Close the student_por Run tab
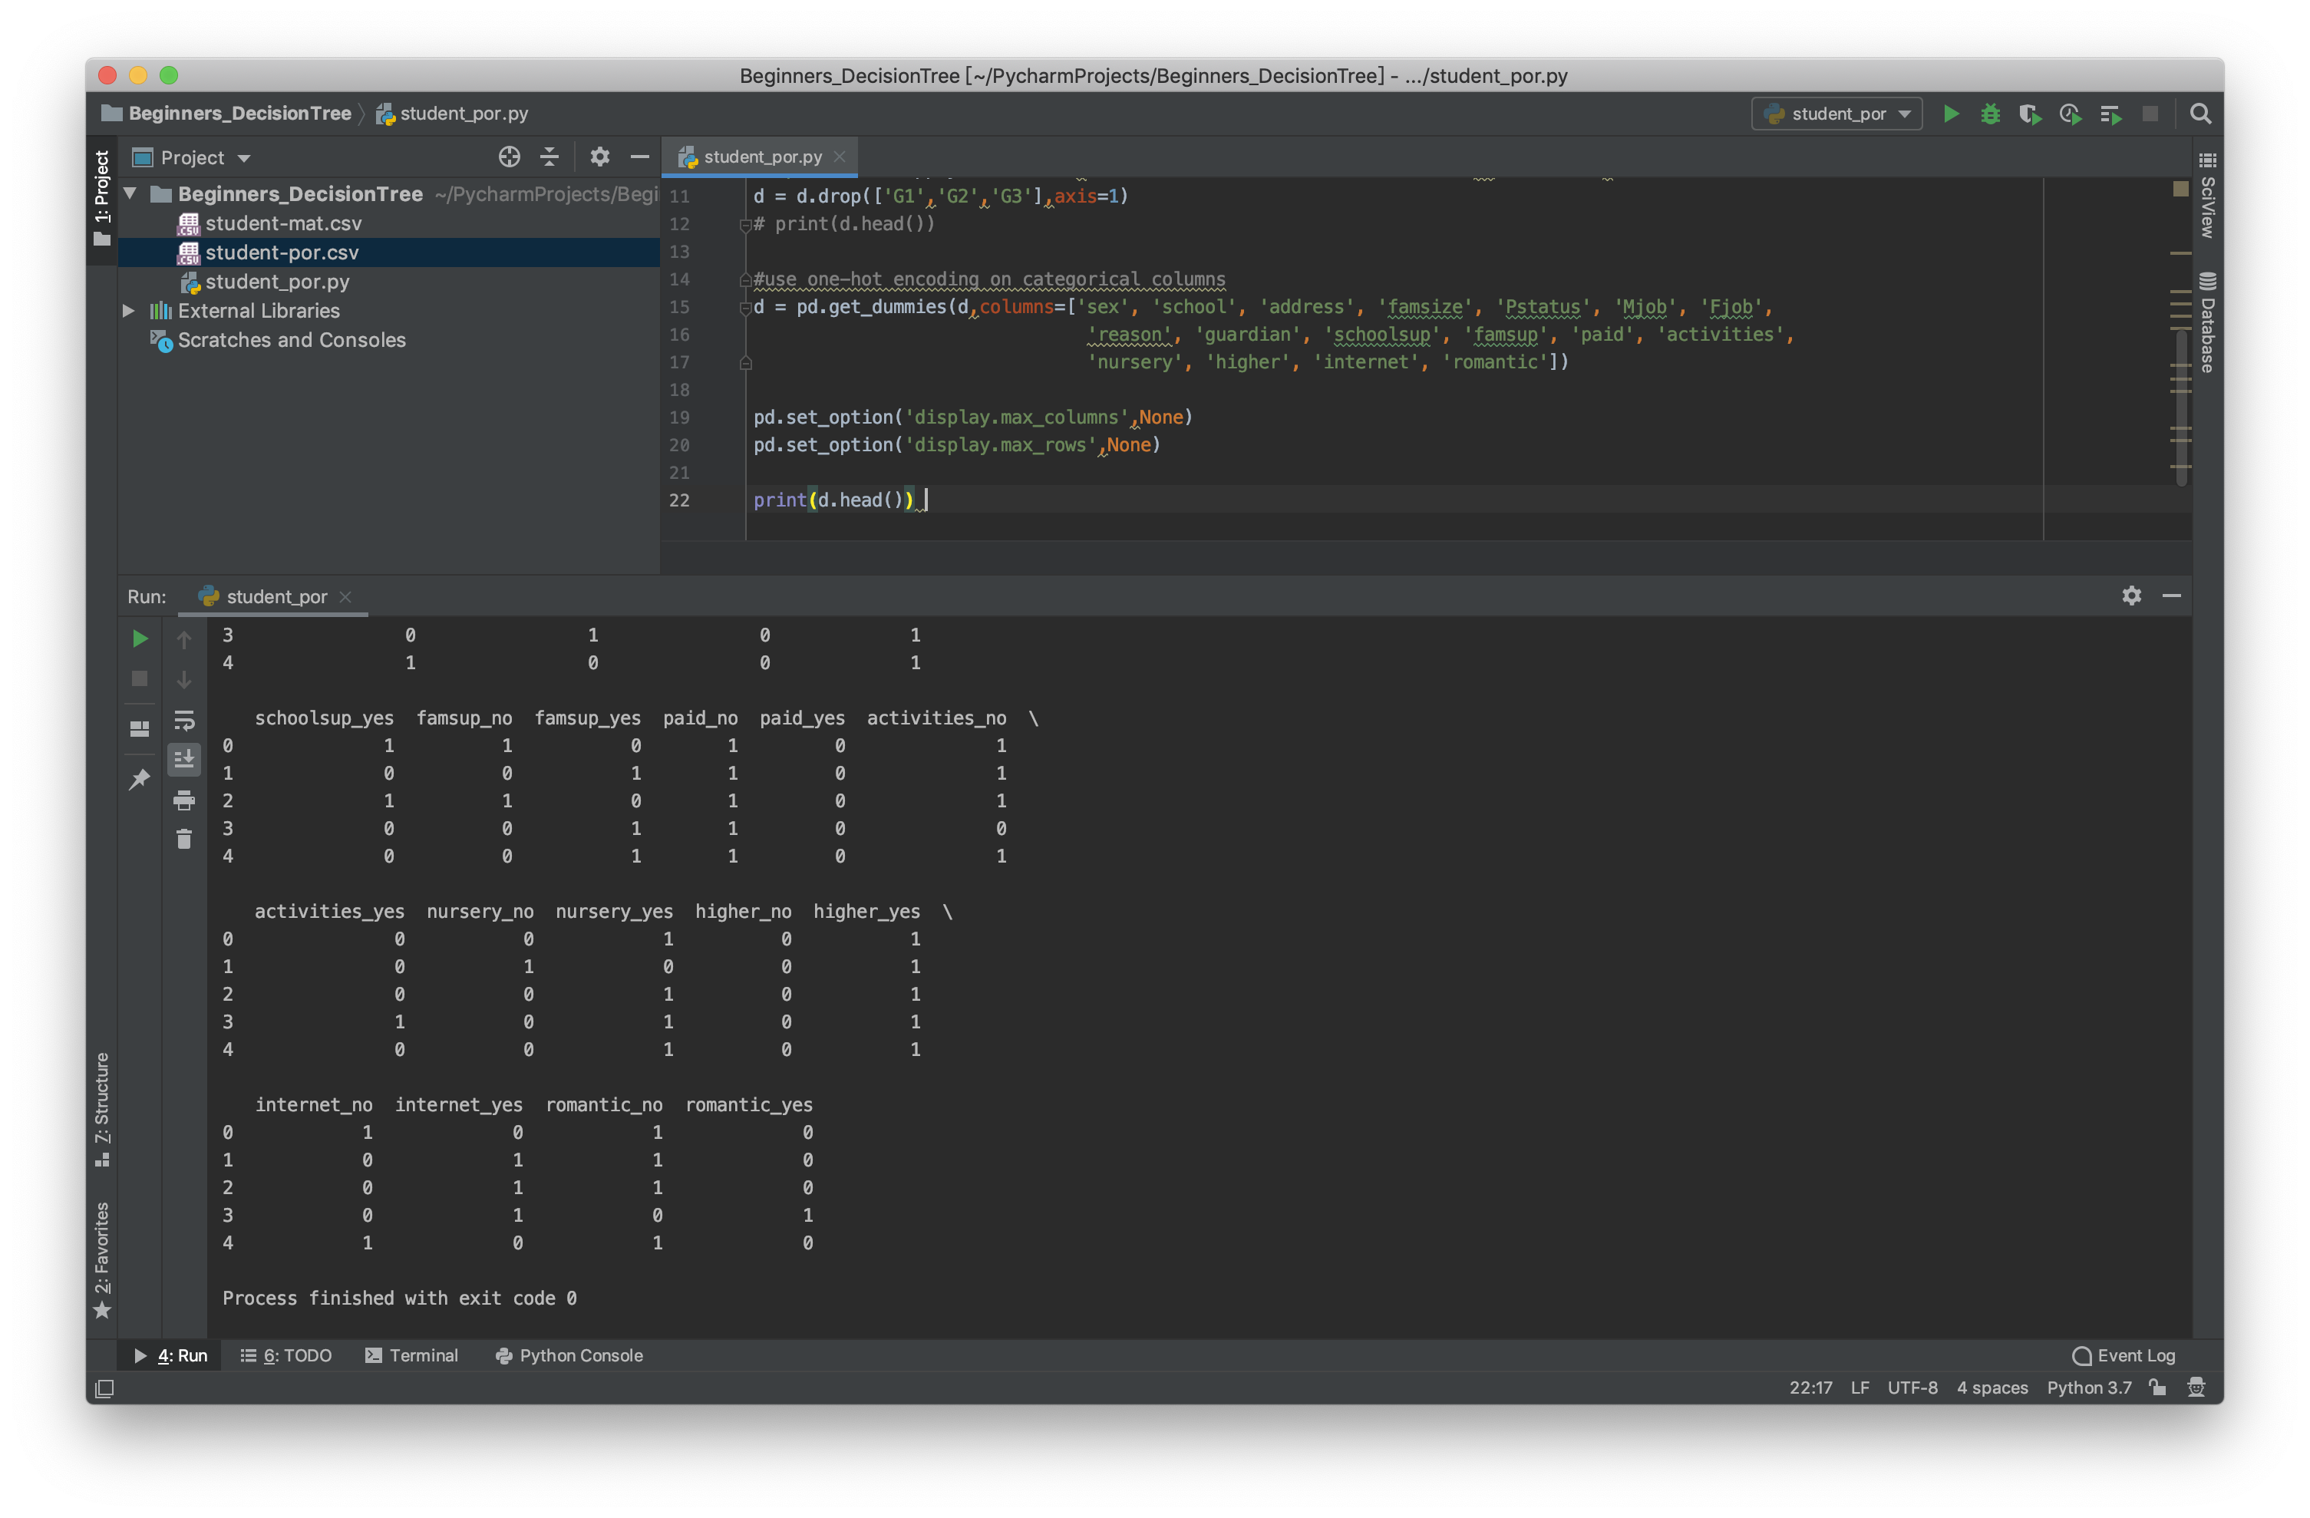 (345, 597)
